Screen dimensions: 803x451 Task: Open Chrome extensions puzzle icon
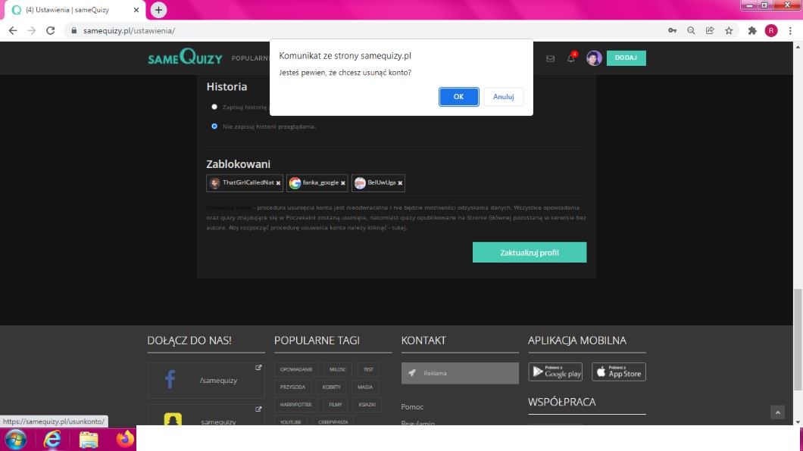751,31
